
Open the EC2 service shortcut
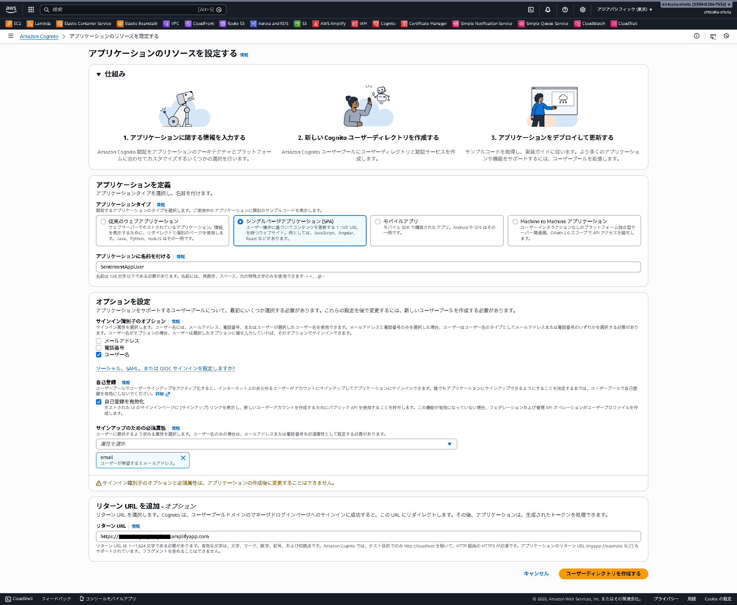tap(13, 23)
